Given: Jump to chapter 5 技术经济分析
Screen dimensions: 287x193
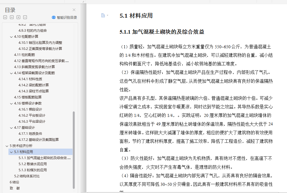Looking at the screenshot, I should click(21, 146).
